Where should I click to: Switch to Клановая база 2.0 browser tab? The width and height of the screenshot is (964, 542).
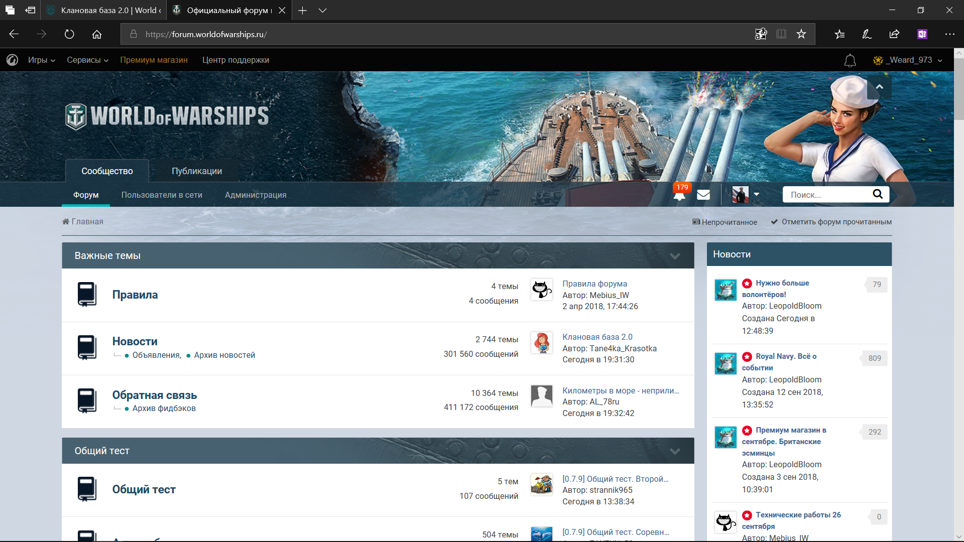pyautogui.click(x=103, y=10)
